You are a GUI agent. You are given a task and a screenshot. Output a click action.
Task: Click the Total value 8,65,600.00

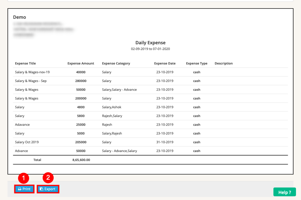tap(81, 160)
